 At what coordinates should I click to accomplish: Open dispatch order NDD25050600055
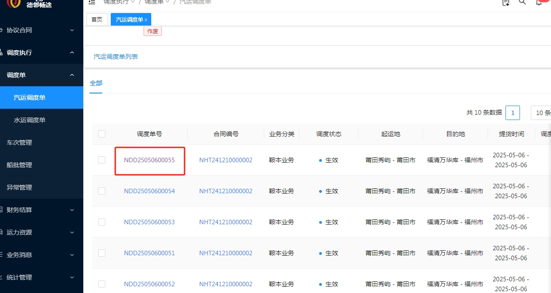click(149, 160)
